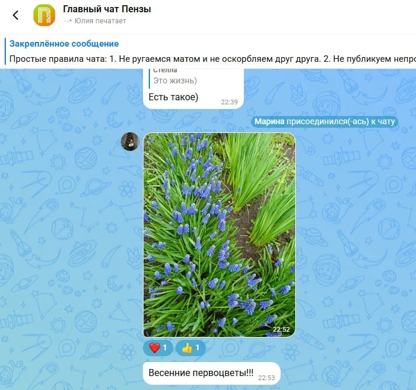Open the sender's round profile avatar
Viewport: 416px width, 390px height.
pos(130,142)
